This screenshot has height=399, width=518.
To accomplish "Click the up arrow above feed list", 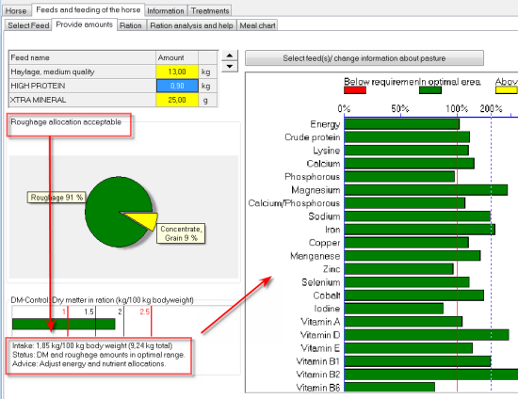I will point(230,56).
